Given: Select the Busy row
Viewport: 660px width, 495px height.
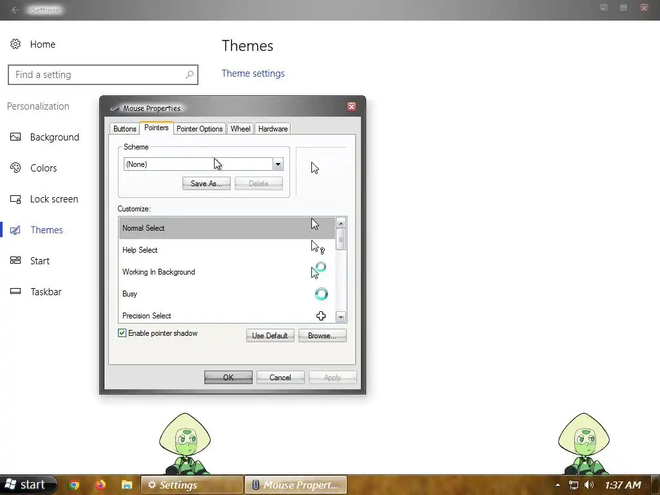Looking at the screenshot, I should (227, 294).
